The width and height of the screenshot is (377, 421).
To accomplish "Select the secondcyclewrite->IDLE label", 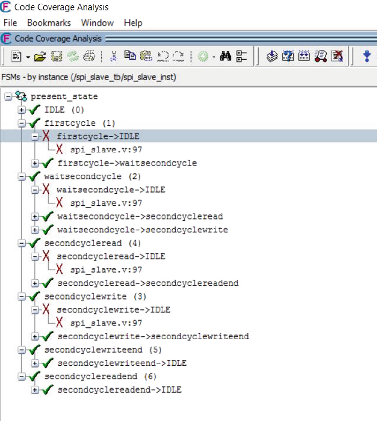I will (x=114, y=310).
